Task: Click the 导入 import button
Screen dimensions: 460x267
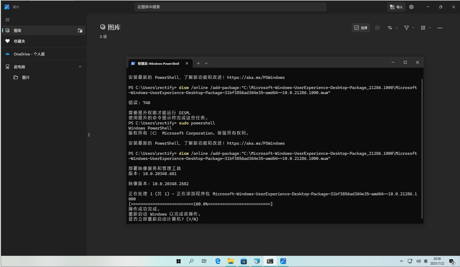Action: (396, 7)
